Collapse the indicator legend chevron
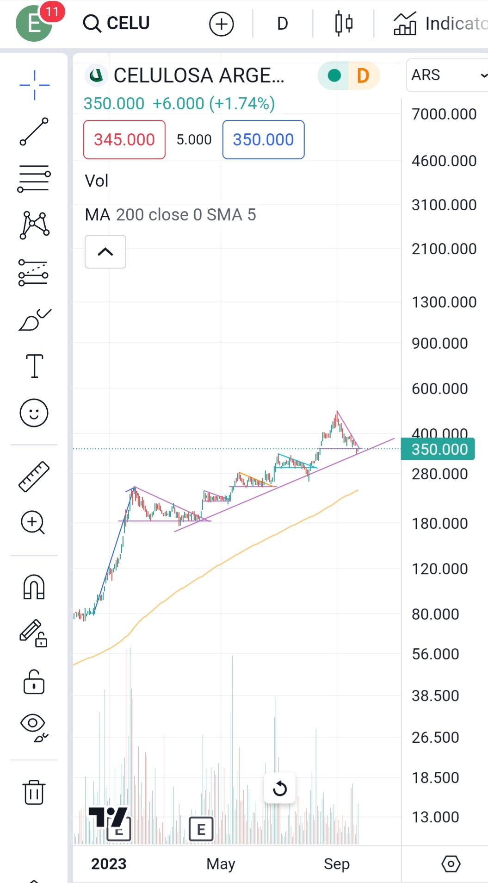Viewport: 488px width, 883px height. point(105,251)
